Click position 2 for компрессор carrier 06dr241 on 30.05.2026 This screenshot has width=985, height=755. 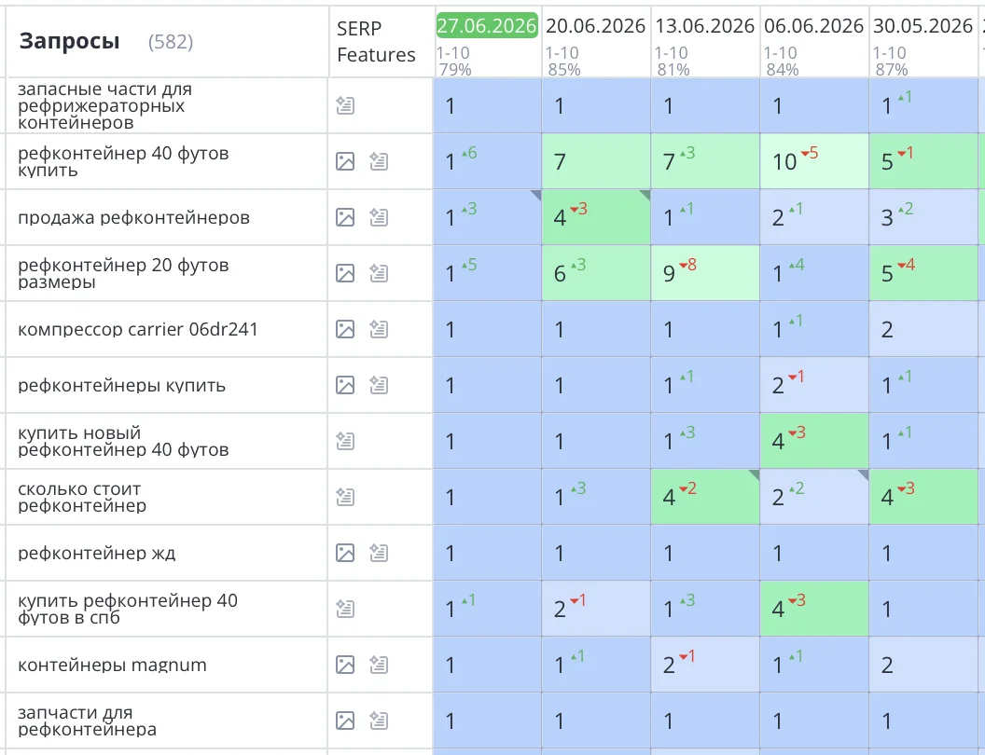(x=923, y=329)
